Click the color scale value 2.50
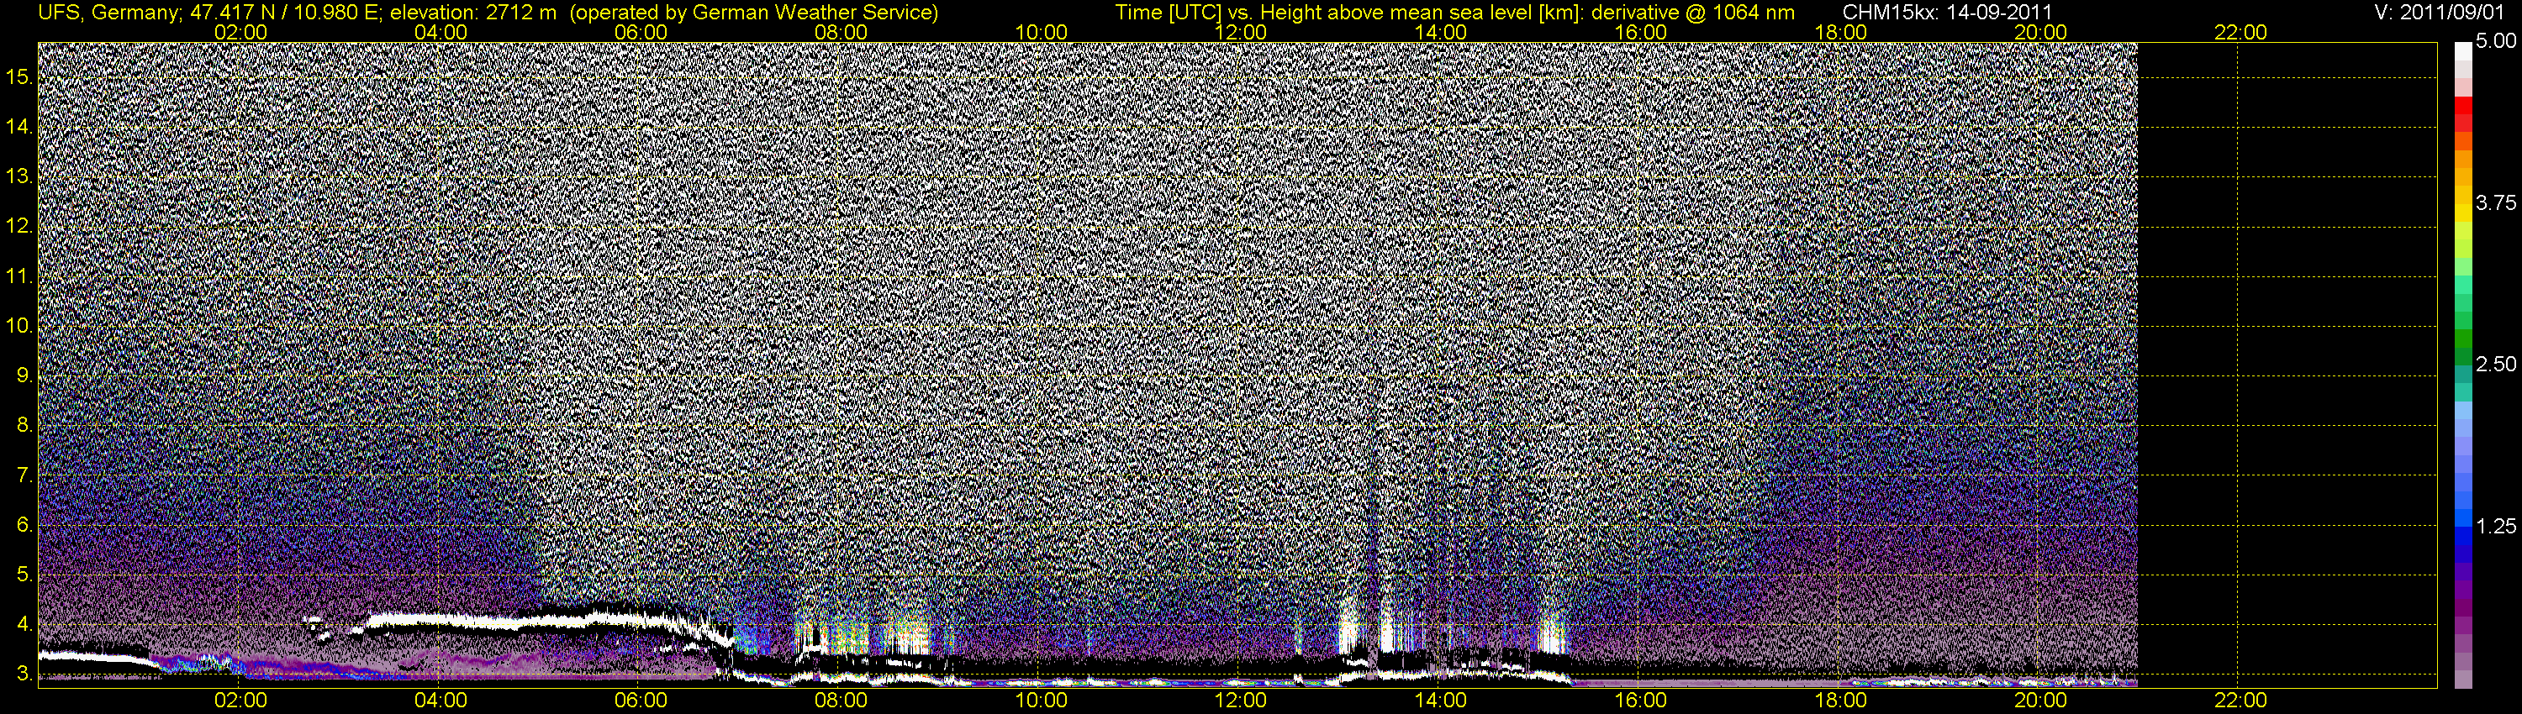Image resolution: width=2522 pixels, height=714 pixels. coord(2496,364)
